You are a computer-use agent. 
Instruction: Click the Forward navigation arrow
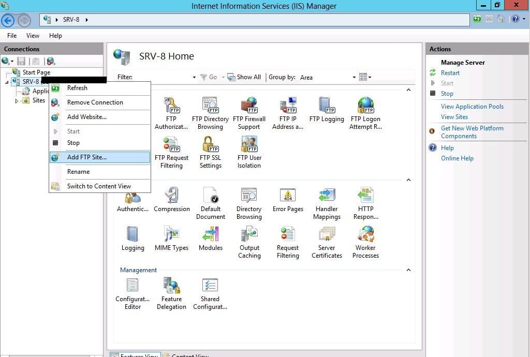pyautogui.click(x=24, y=20)
